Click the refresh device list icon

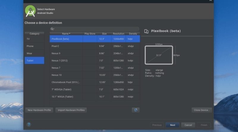[136, 110]
